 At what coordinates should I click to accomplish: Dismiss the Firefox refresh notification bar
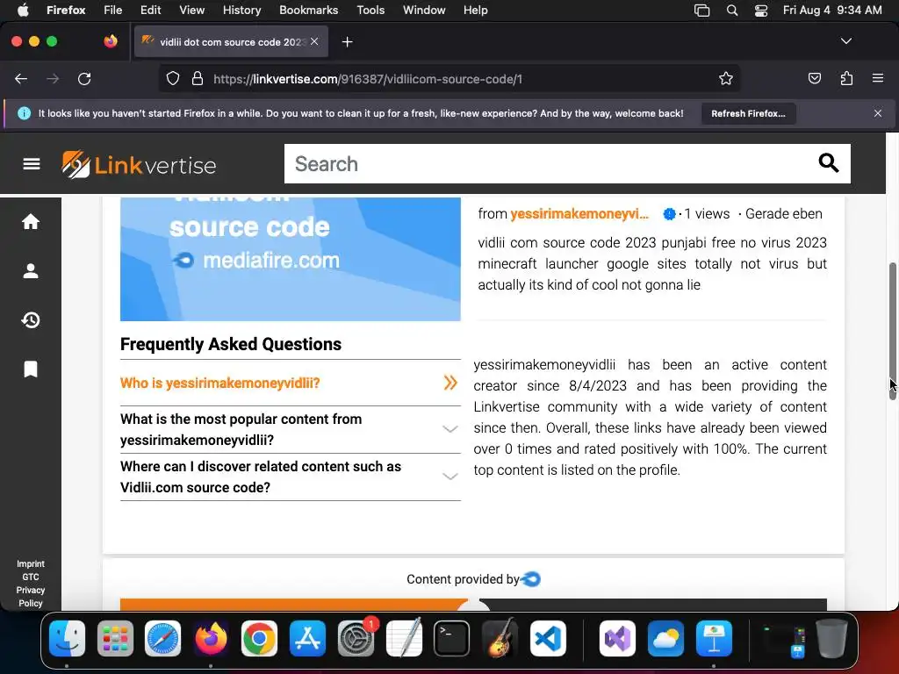878,113
